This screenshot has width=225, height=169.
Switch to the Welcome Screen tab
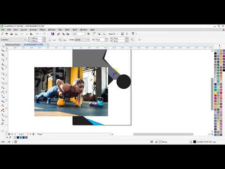(x=13, y=45)
